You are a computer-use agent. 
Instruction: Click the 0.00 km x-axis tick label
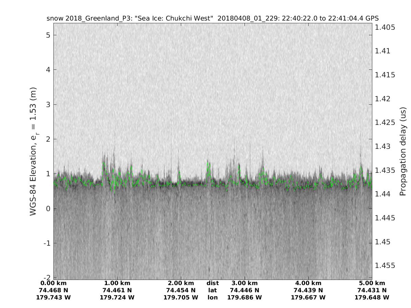click(x=53, y=283)
